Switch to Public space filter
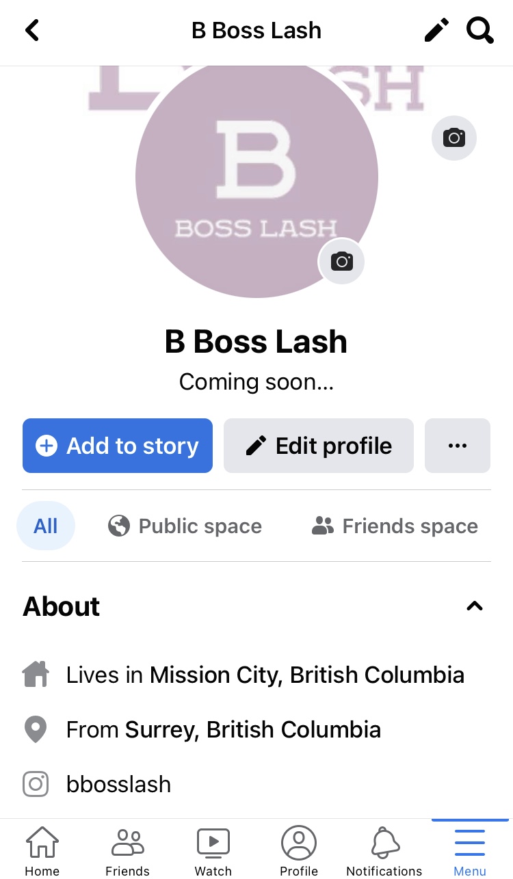513x879 pixels. tap(185, 526)
